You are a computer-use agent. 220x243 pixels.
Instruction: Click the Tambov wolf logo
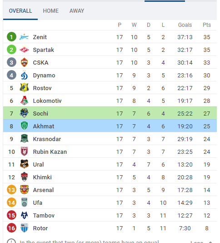pos(24,215)
